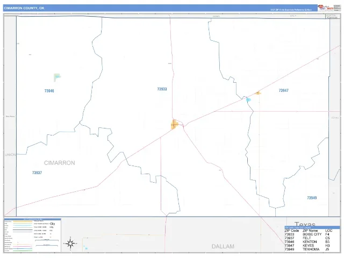This screenshot has width=344, height=258.
Task: Click TEXHOMA in the ZIP index
Action: 311,249
